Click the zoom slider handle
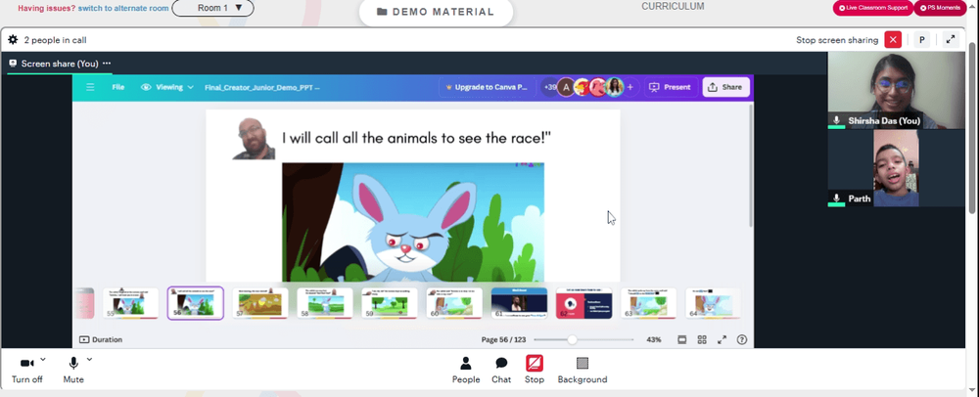Viewport: 979px width, 397px height. pos(572,339)
